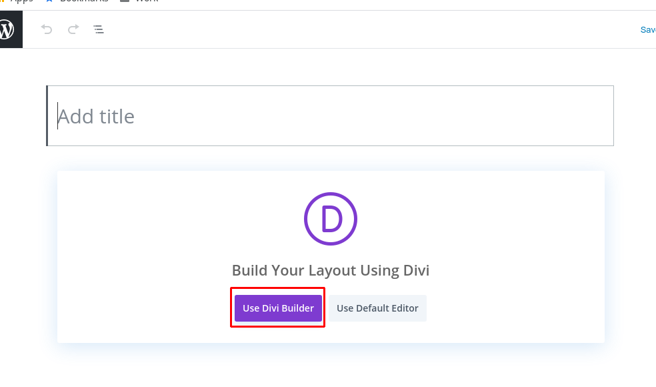Click the Add title placeholder text
656x387 pixels.
click(96, 117)
